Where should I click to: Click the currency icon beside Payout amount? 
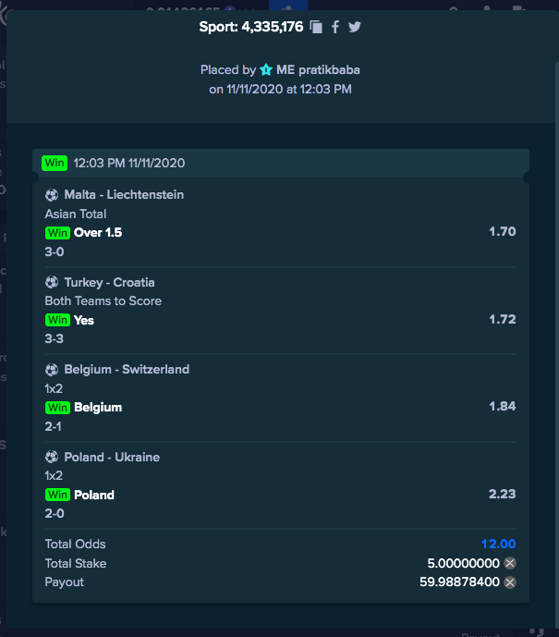point(510,582)
